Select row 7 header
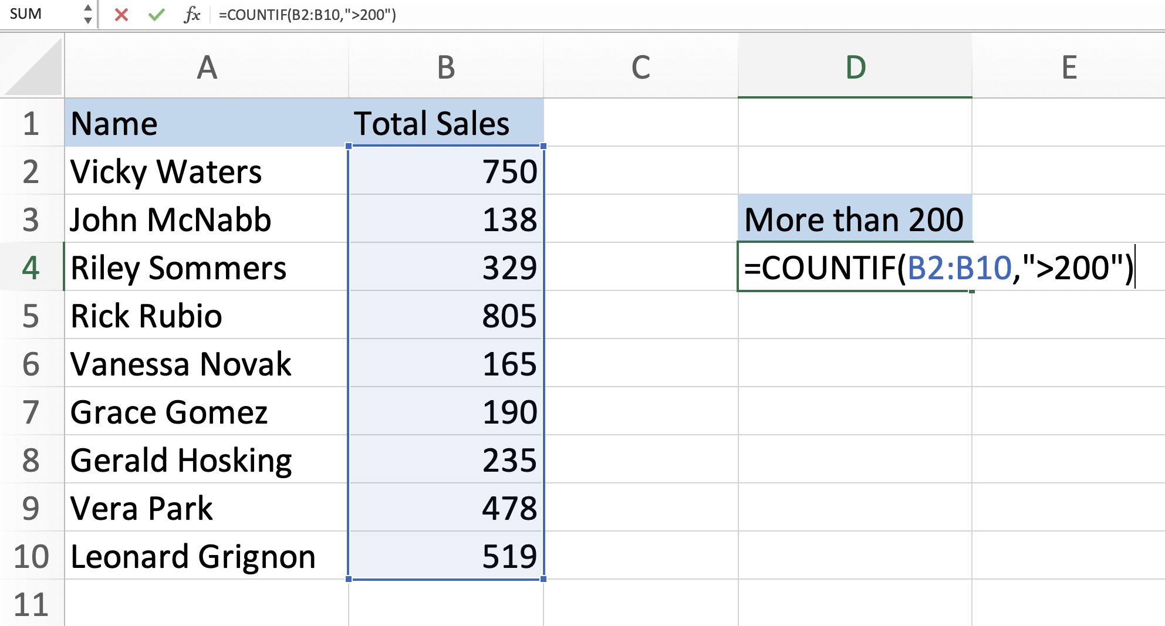Viewport: 1165px width, 626px height. pyautogui.click(x=32, y=412)
